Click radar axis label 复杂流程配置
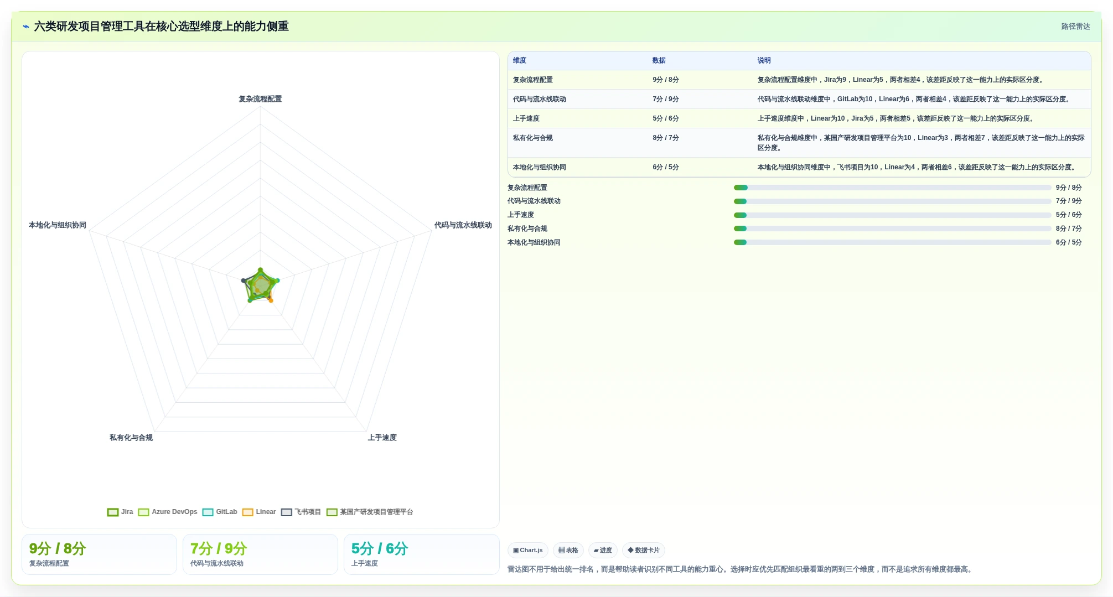This screenshot has width=1113, height=597. (260, 99)
